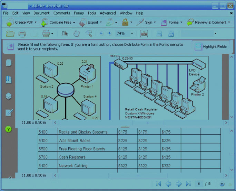Viewport: 236px width, 191px height.
Task: Show the Bookmarks navigation panel
Action: coord(9,80)
